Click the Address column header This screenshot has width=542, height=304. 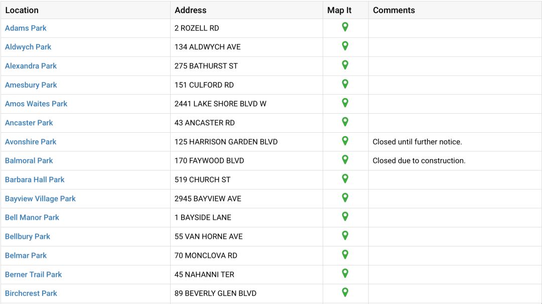click(x=190, y=10)
